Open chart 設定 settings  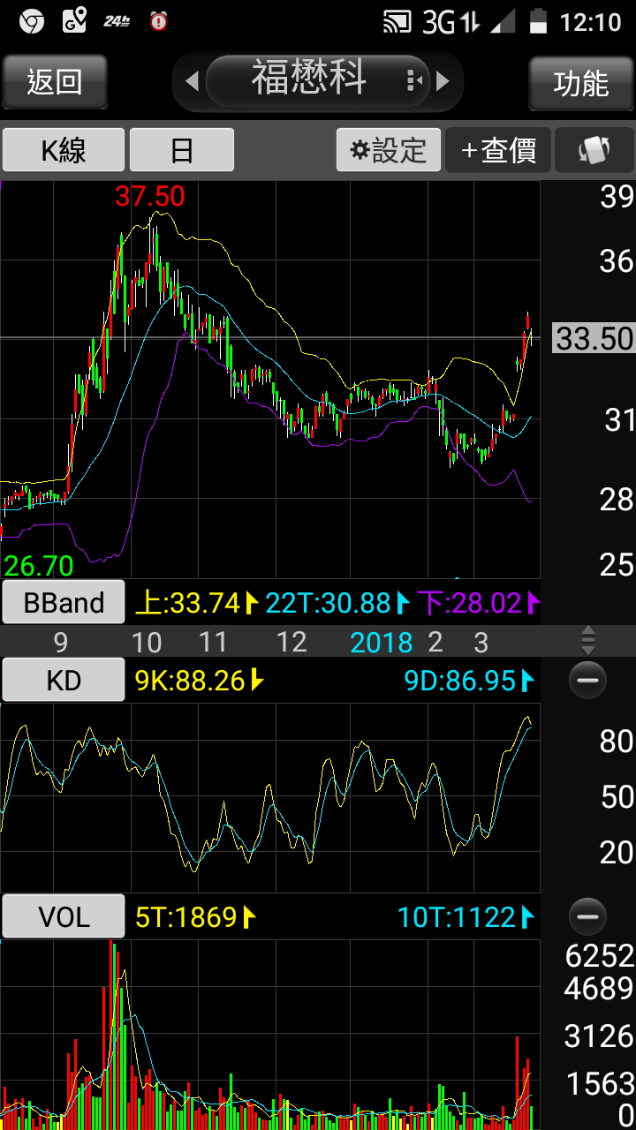388,150
